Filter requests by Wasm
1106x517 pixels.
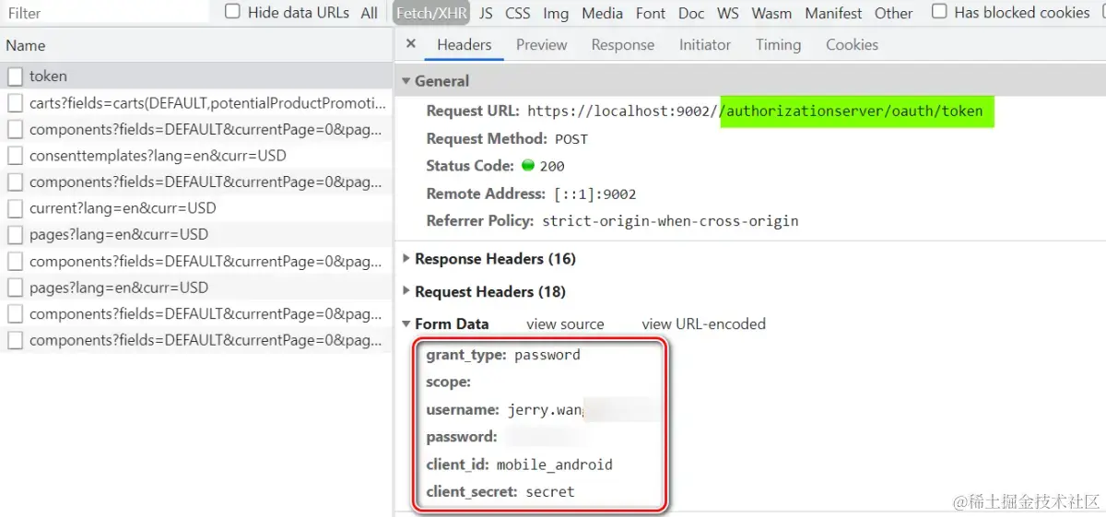click(x=771, y=13)
